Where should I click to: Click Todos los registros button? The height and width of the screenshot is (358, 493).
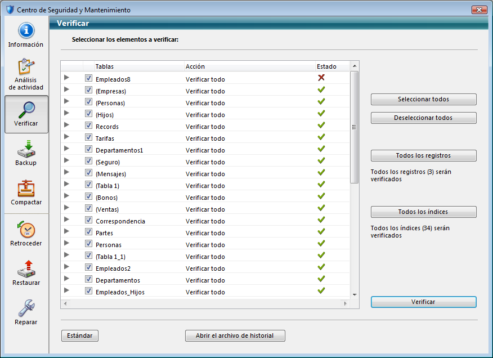[x=424, y=156]
